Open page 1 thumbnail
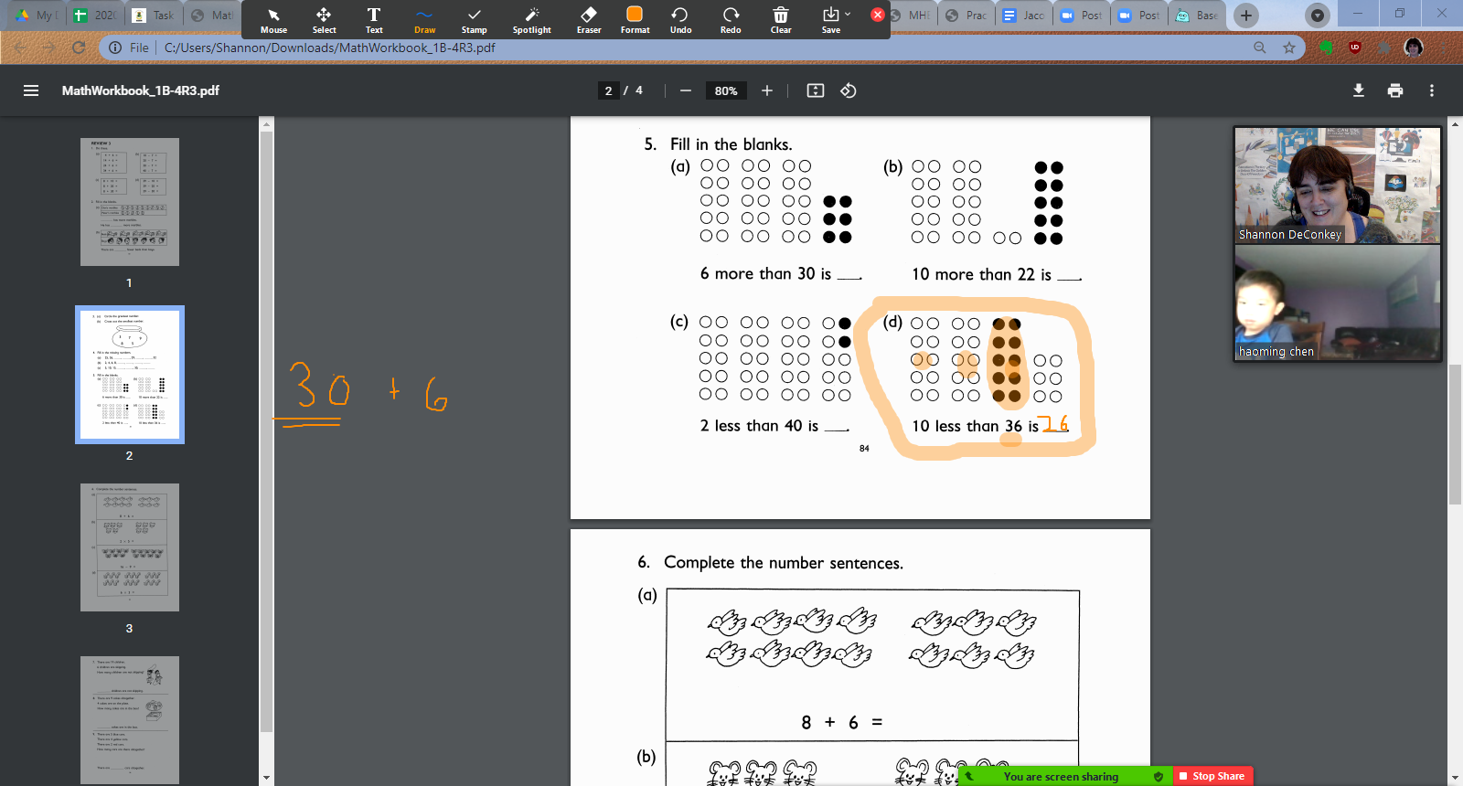Image resolution: width=1463 pixels, height=786 pixels. point(130,202)
